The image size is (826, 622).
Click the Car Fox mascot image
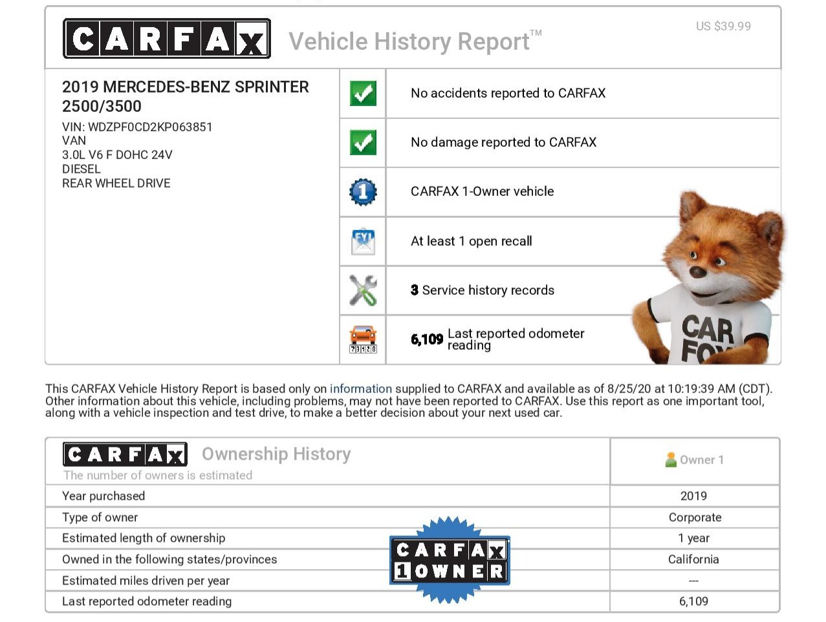click(709, 278)
